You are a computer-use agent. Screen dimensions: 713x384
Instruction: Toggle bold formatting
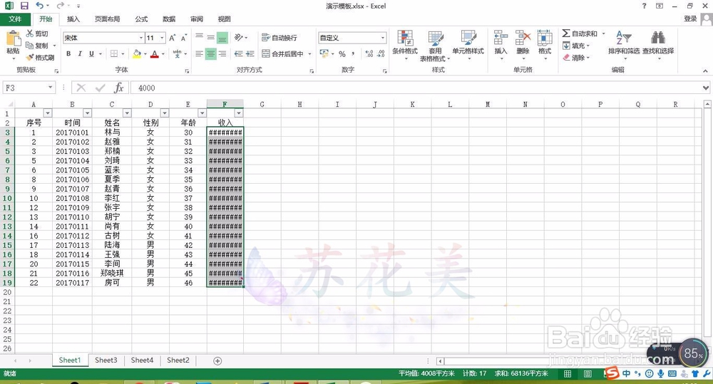(68, 53)
